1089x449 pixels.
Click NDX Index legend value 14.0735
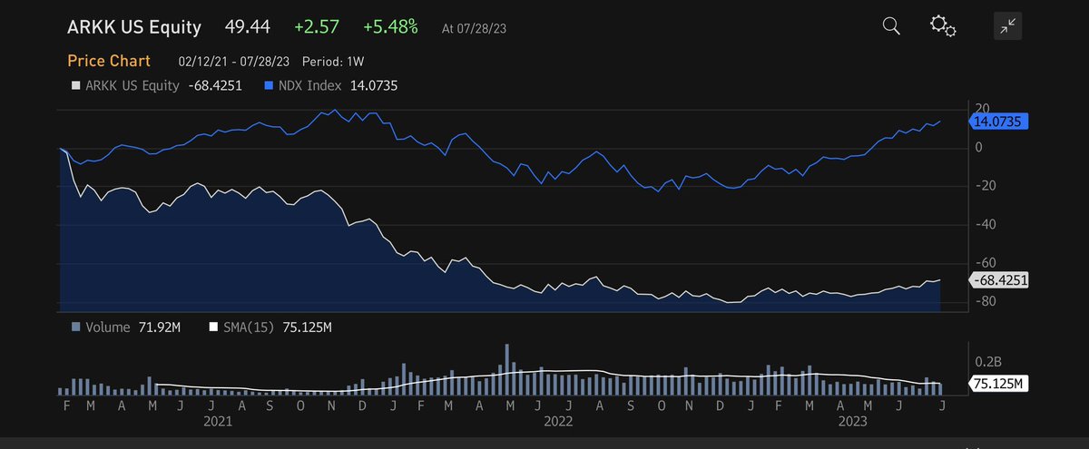click(376, 86)
